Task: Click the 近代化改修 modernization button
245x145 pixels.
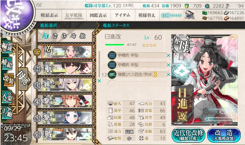Action: tap(188, 135)
